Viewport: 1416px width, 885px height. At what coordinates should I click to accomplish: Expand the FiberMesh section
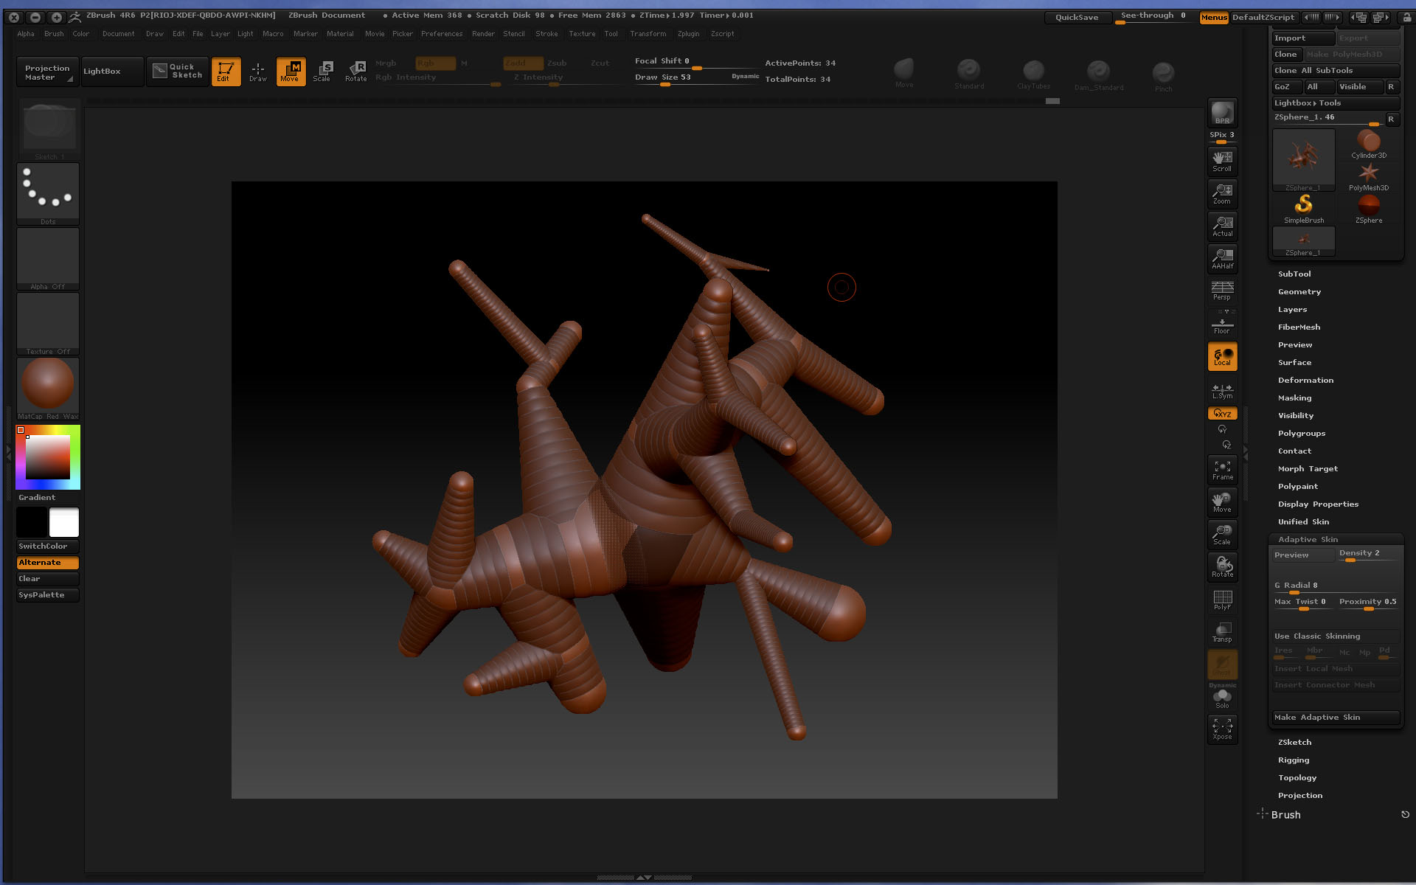pos(1299,327)
